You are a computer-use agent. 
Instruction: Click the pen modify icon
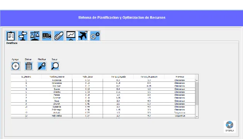pos(42,66)
